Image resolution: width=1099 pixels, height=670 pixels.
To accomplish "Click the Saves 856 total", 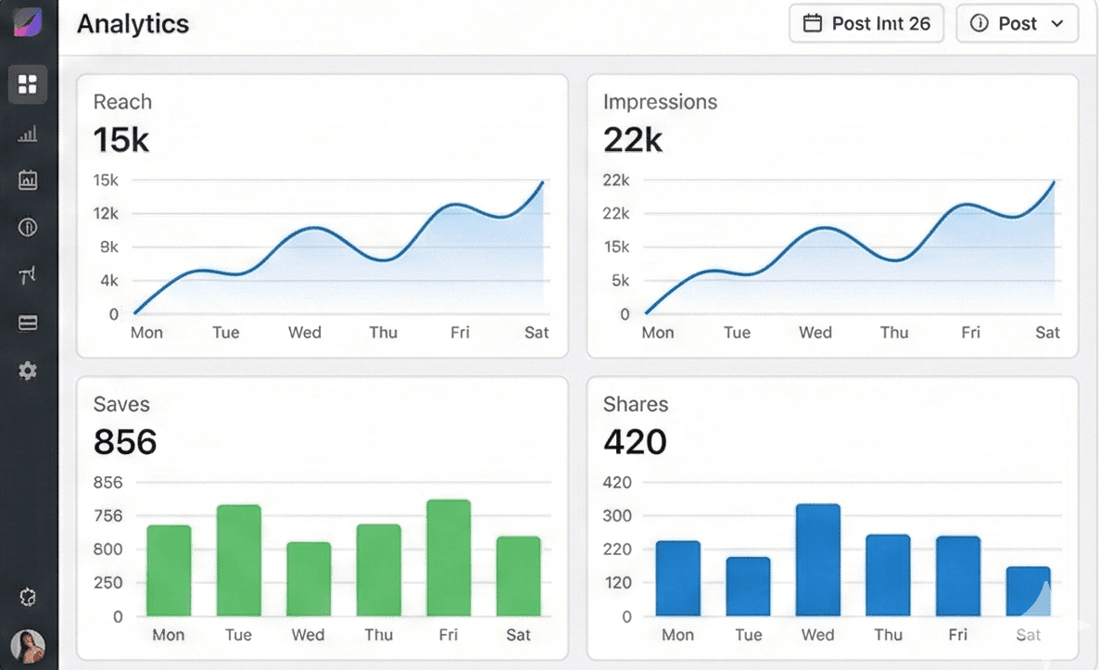I will 124,442.
